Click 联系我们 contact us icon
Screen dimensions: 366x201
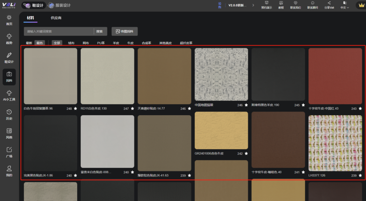(x=296, y=5)
